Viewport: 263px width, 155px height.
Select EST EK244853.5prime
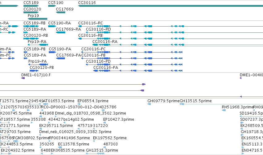point(5,147)
